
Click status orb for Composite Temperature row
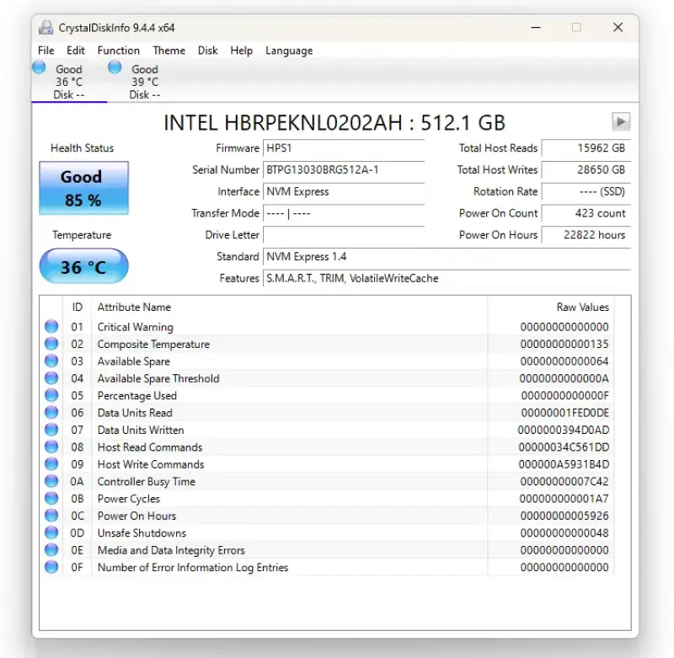[x=51, y=344]
